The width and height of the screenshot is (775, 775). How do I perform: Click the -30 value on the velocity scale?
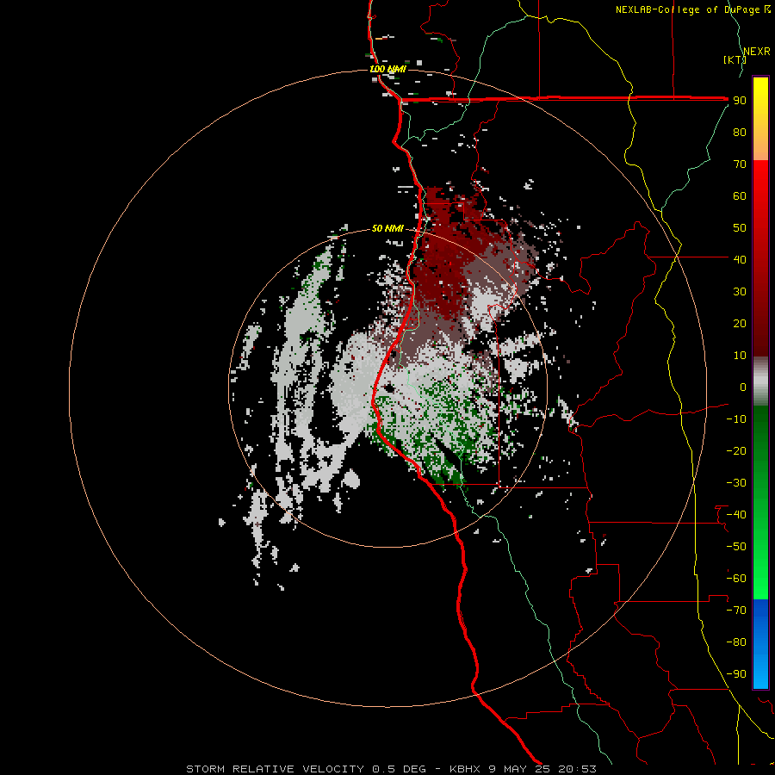click(x=736, y=483)
